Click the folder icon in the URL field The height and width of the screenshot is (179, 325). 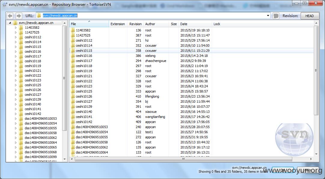point(39,16)
